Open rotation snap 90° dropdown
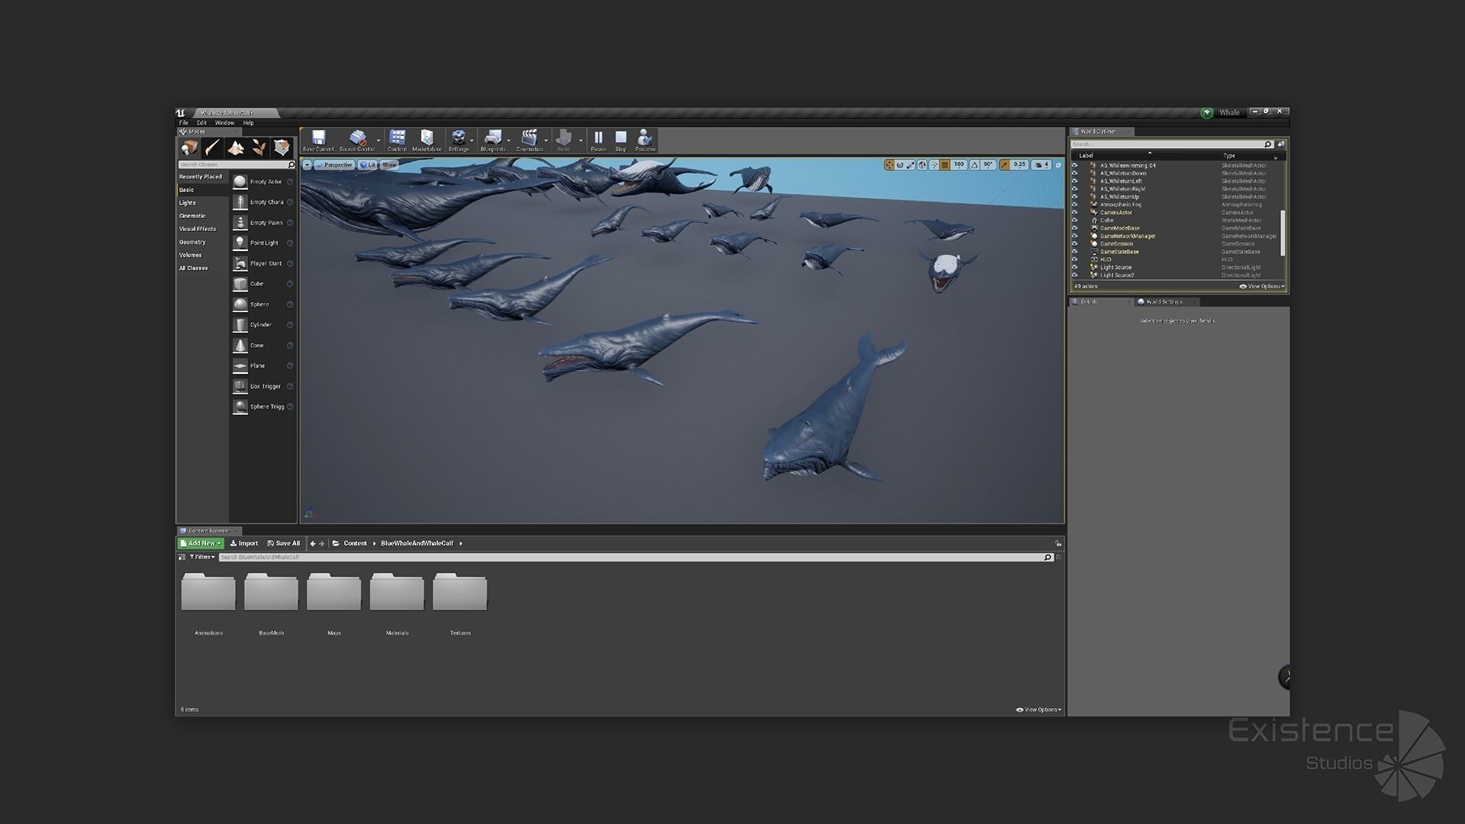Image resolution: width=1465 pixels, height=824 pixels. [988, 165]
